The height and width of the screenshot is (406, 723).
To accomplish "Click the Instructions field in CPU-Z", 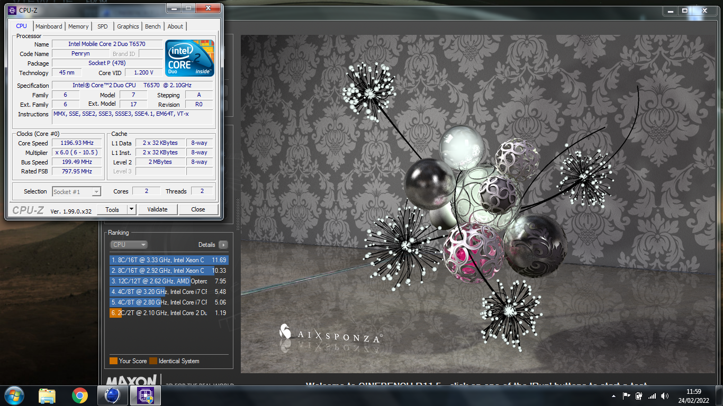I will (x=132, y=117).
